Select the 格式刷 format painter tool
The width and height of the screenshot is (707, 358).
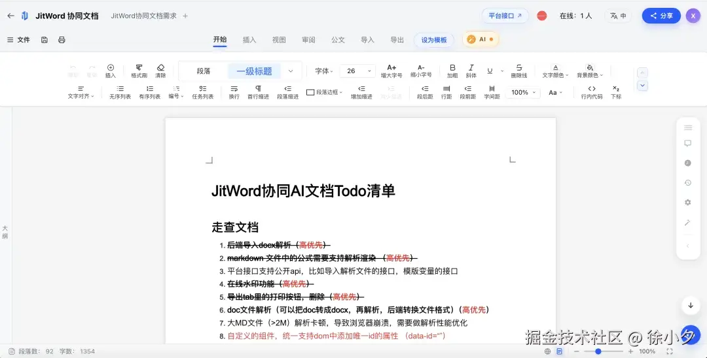pyautogui.click(x=139, y=71)
